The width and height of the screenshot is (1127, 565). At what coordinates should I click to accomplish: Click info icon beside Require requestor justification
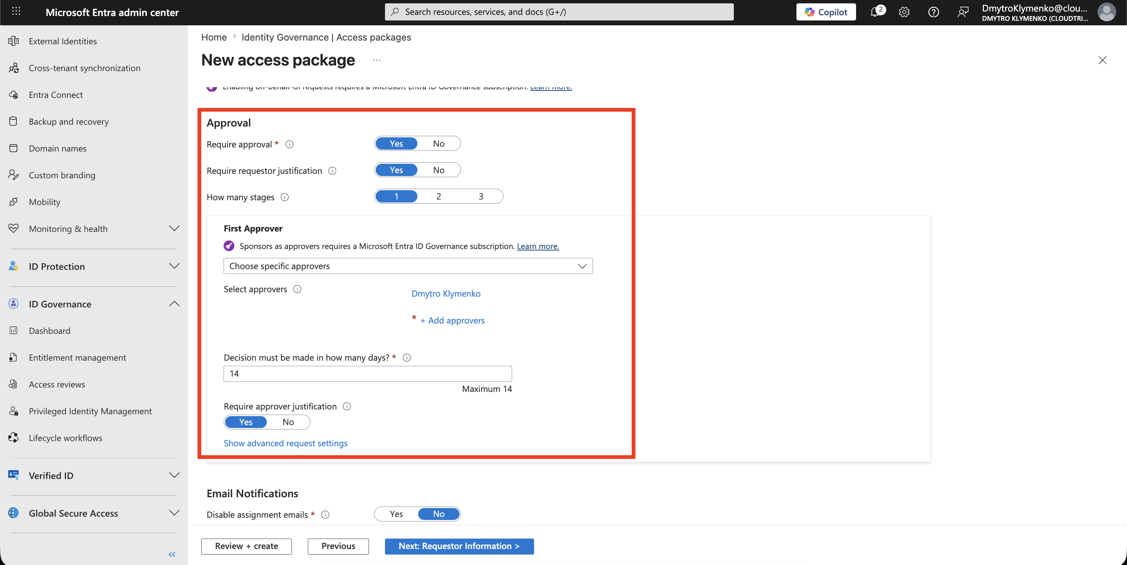[332, 171]
